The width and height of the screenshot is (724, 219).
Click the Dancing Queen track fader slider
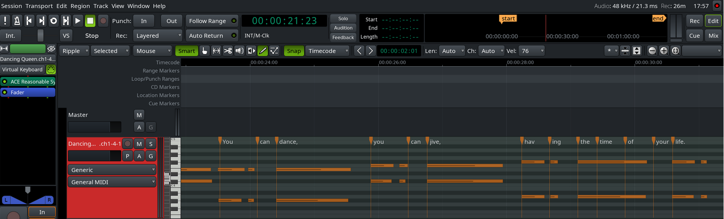[x=94, y=156]
